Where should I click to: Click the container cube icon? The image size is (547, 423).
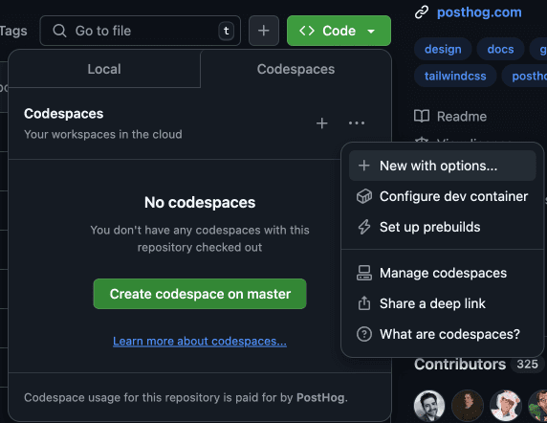(x=363, y=196)
